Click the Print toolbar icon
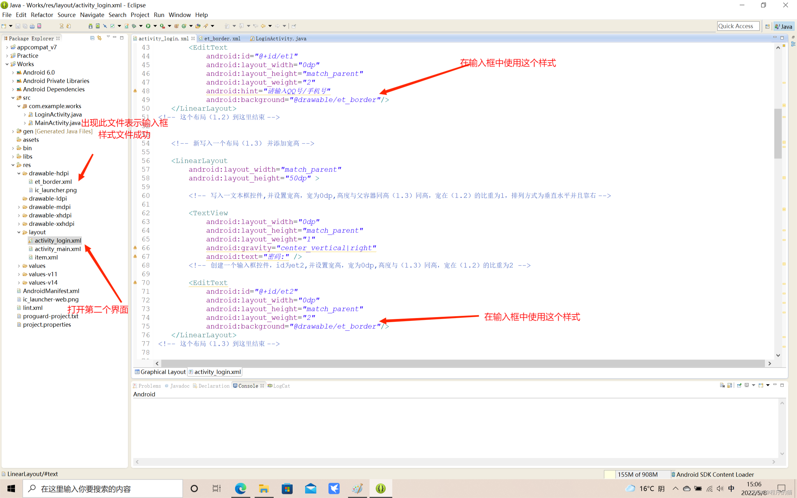Viewport: 797px width, 498px height. tap(32, 26)
